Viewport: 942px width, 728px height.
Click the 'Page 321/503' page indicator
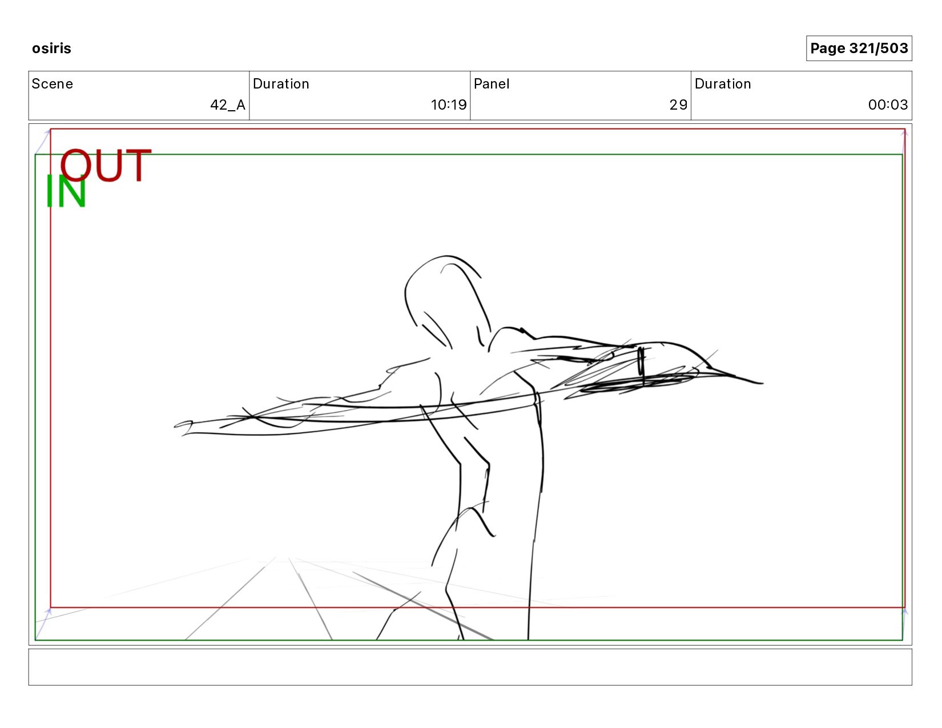point(859,48)
